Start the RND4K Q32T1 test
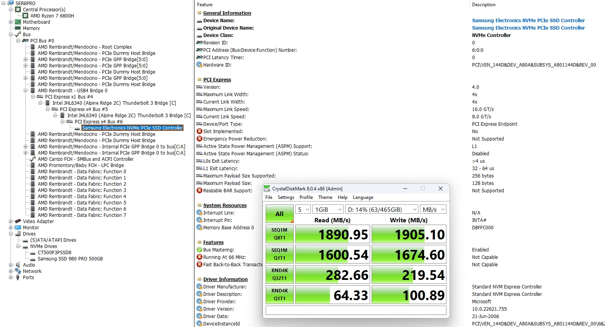Viewport: 605px width, 327px height. 279,274
